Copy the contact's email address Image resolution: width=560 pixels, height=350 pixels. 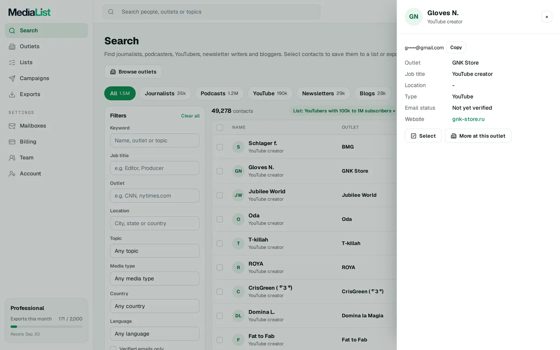coord(456,47)
